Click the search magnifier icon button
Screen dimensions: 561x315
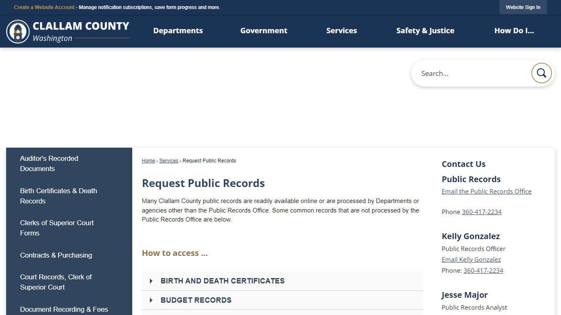541,73
